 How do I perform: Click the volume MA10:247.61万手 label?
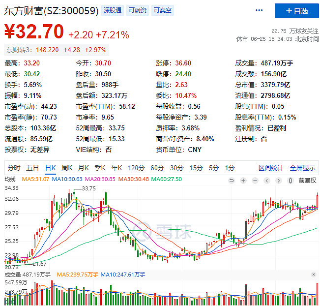[123, 275]
